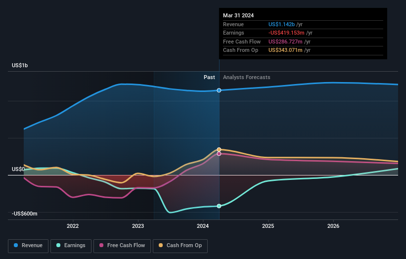Click the 2023 x-axis label
406x259 pixels.
(x=138, y=226)
